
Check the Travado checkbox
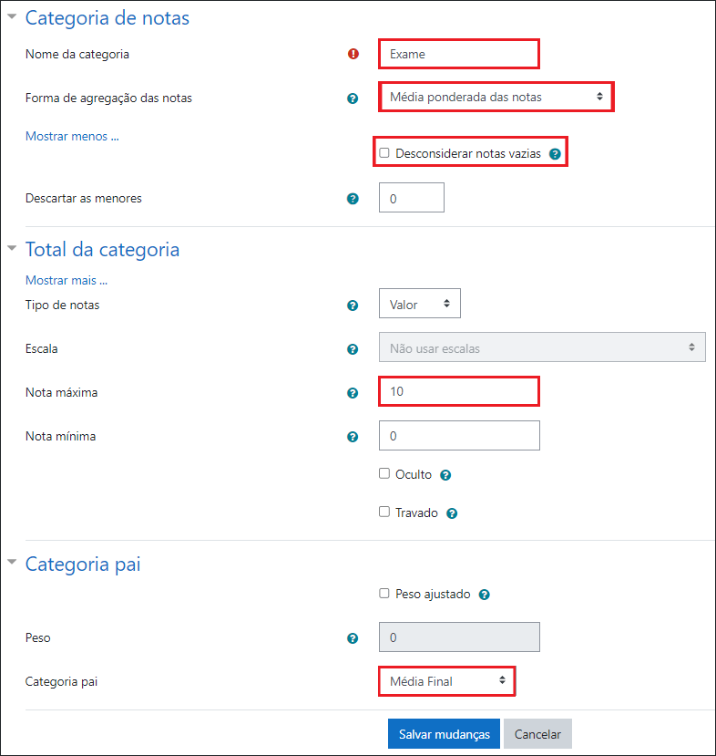click(x=384, y=513)
